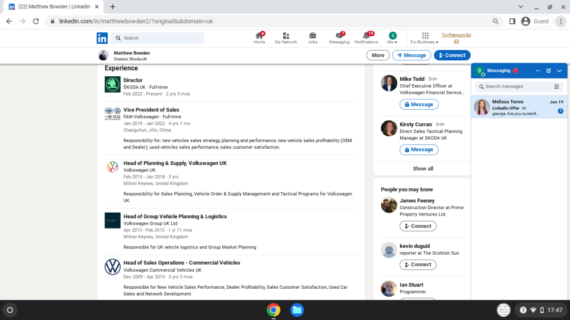
Task: Send a Message to Matthew Bowden
Action: click(x=412, y=56)
